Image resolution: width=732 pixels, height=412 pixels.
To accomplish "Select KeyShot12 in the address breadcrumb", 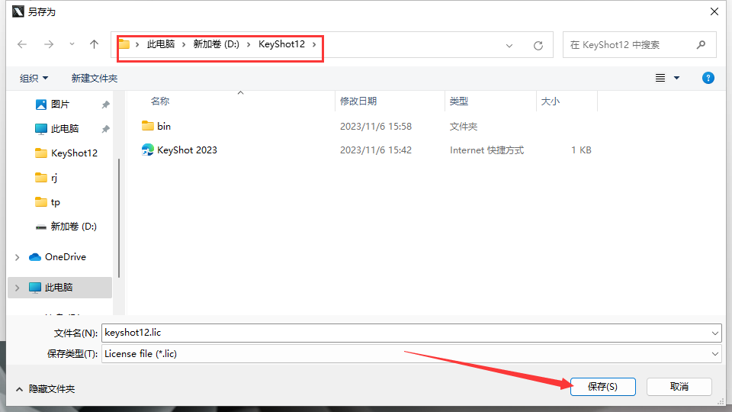I will pyautogui.click(x=281, y=44).
